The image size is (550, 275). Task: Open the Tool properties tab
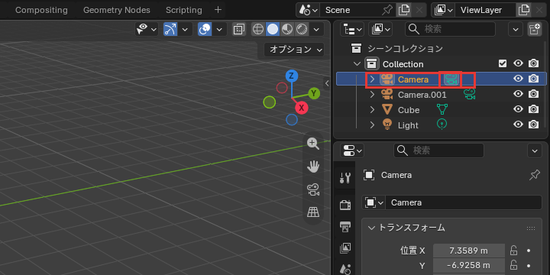tap(345, 179)
